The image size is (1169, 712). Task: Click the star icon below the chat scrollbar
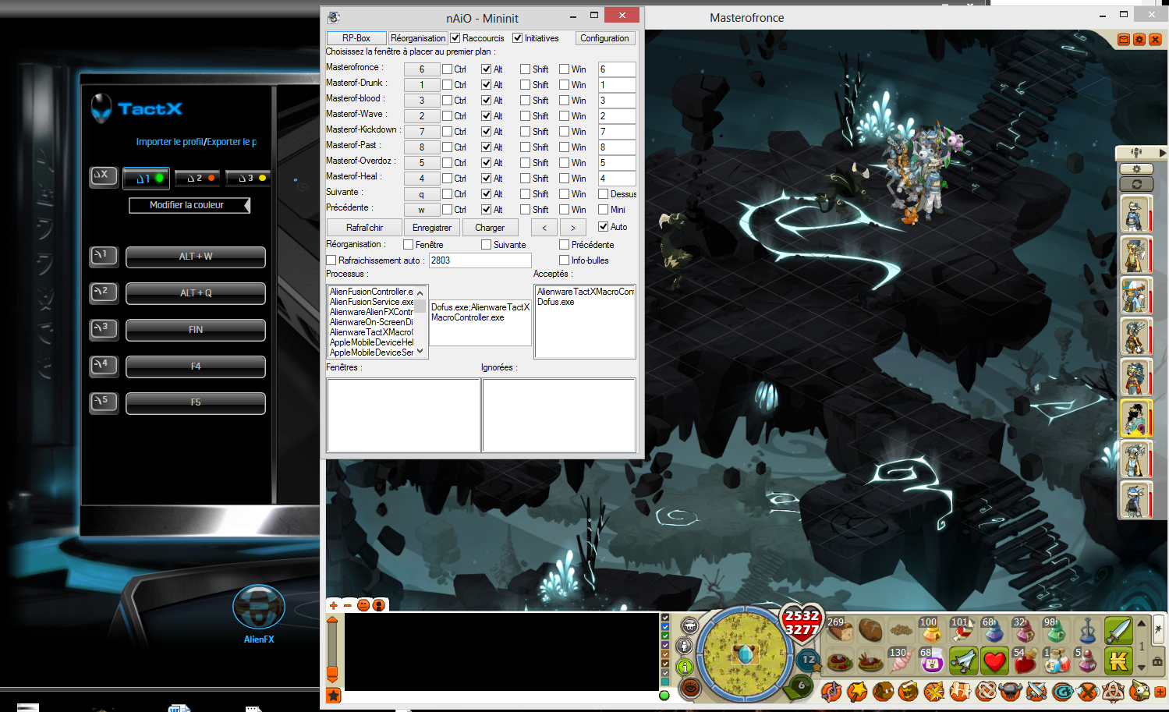pos(334,696)
